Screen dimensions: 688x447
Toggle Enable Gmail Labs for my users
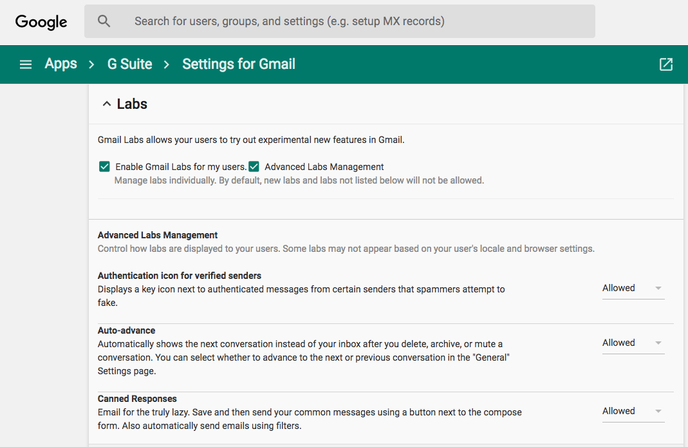click(104, 166)
